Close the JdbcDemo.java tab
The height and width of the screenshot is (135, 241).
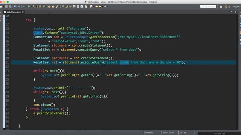coord(23,12)
